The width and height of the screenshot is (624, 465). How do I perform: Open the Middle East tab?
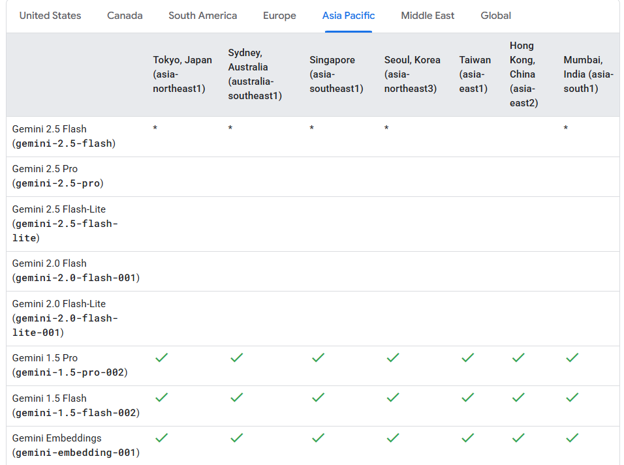[x=428, y=16]
